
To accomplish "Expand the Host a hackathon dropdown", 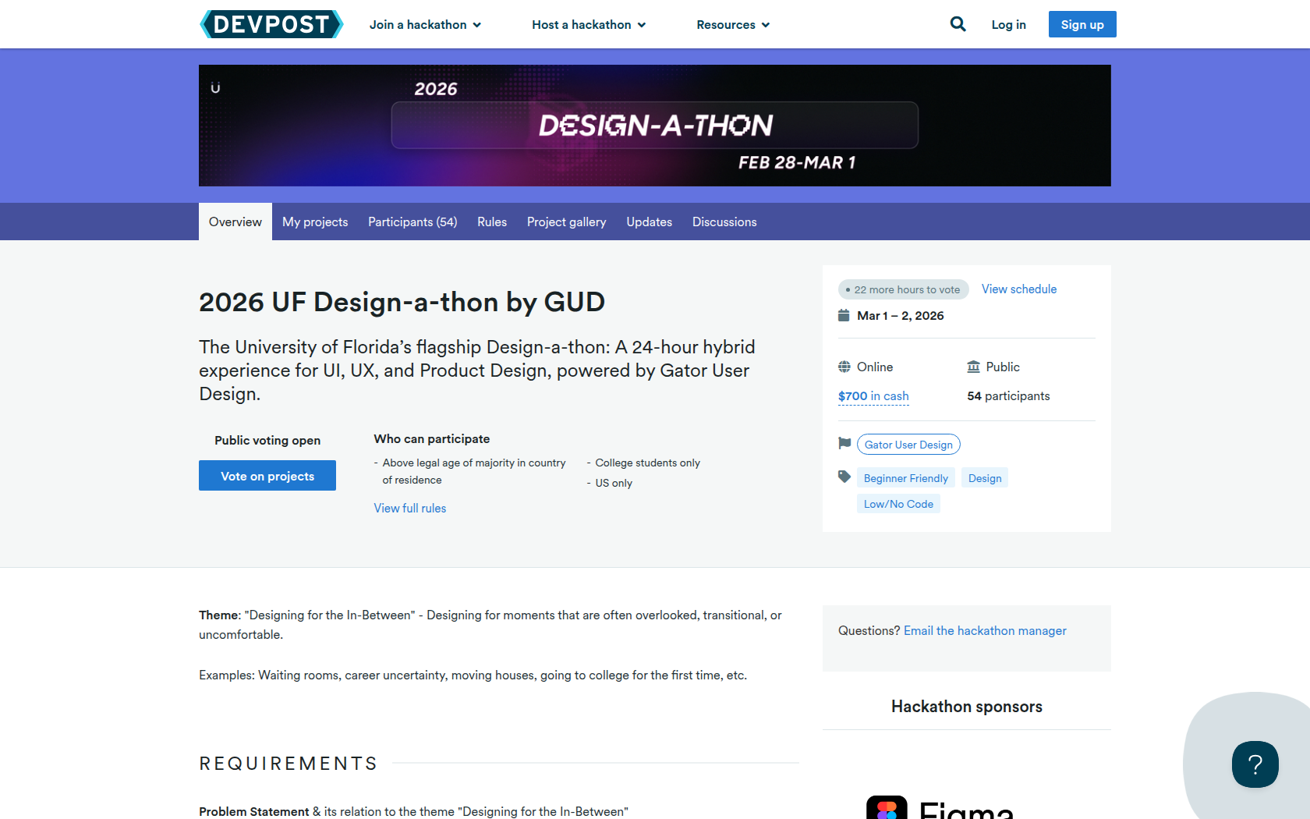I will coord(589,25).
